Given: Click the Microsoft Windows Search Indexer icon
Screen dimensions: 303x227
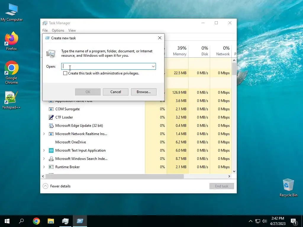Looking at the screenshot, I should 51,159.
